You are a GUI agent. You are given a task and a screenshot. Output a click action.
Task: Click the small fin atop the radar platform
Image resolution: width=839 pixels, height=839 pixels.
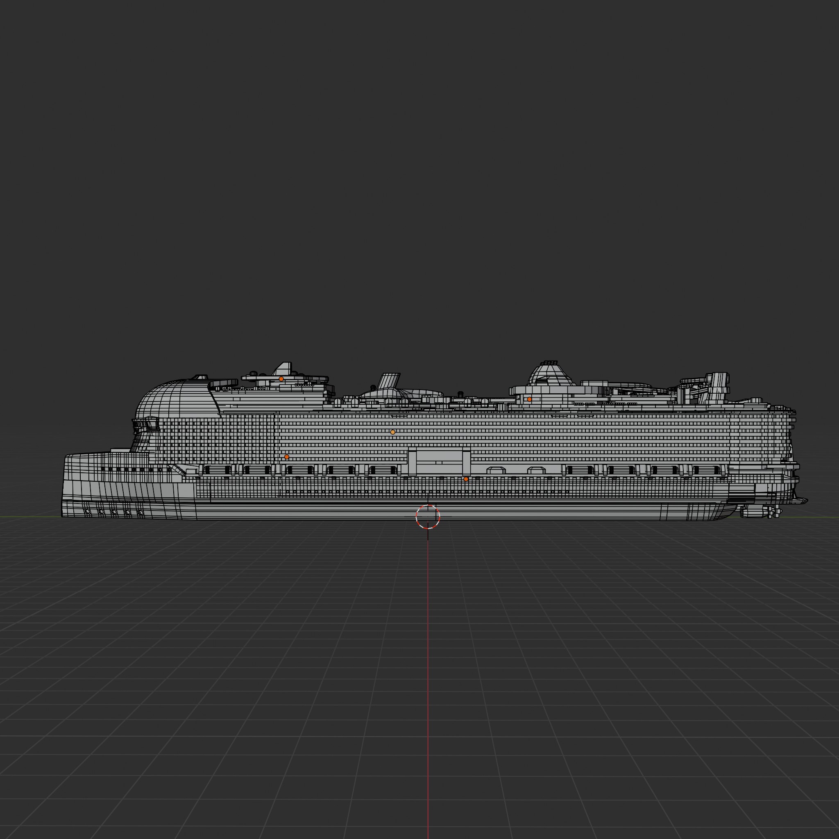pyautogui.click(x=284, y=368)
